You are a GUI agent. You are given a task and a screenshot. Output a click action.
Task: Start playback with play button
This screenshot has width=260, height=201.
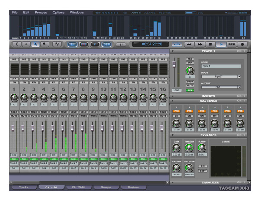221,45
